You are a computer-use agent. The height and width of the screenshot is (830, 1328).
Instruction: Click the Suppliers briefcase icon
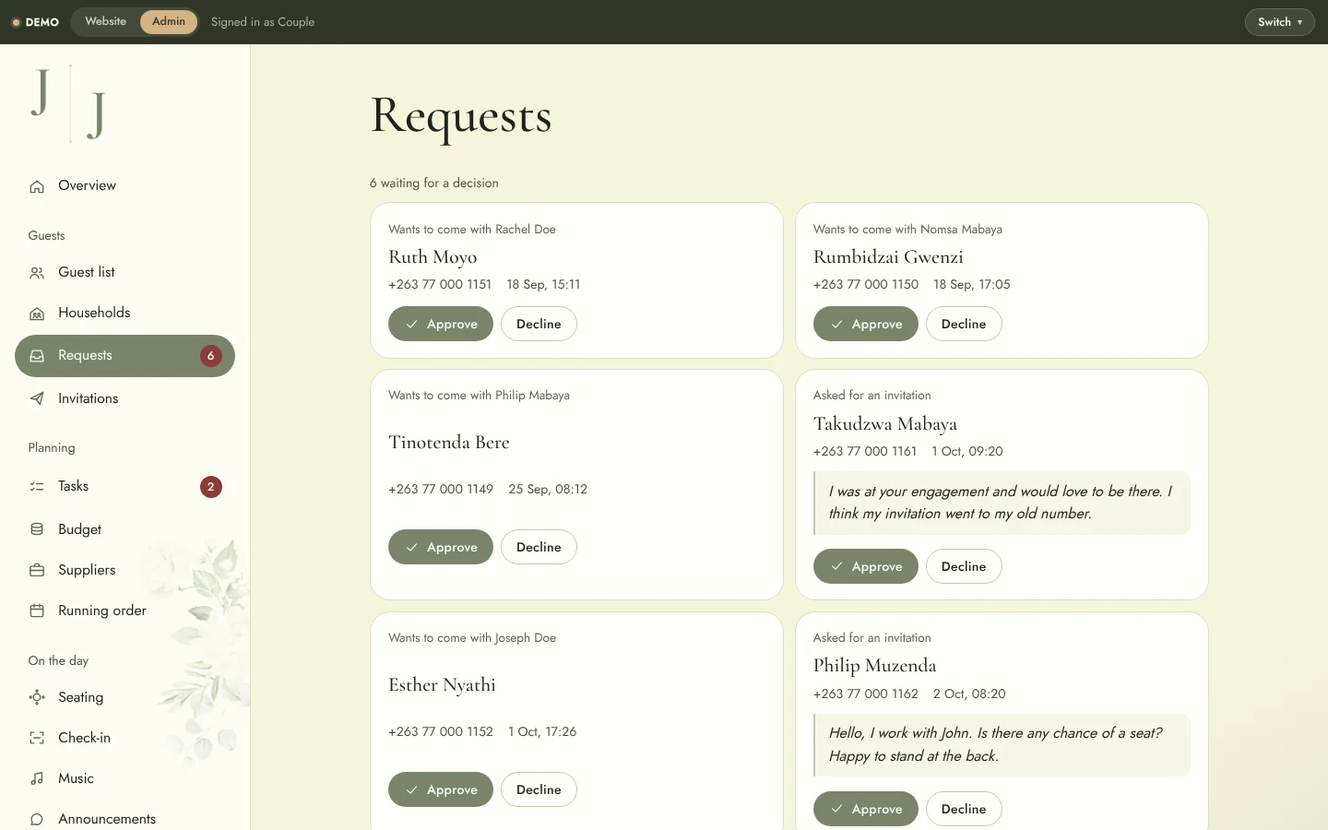coord(37,571)
